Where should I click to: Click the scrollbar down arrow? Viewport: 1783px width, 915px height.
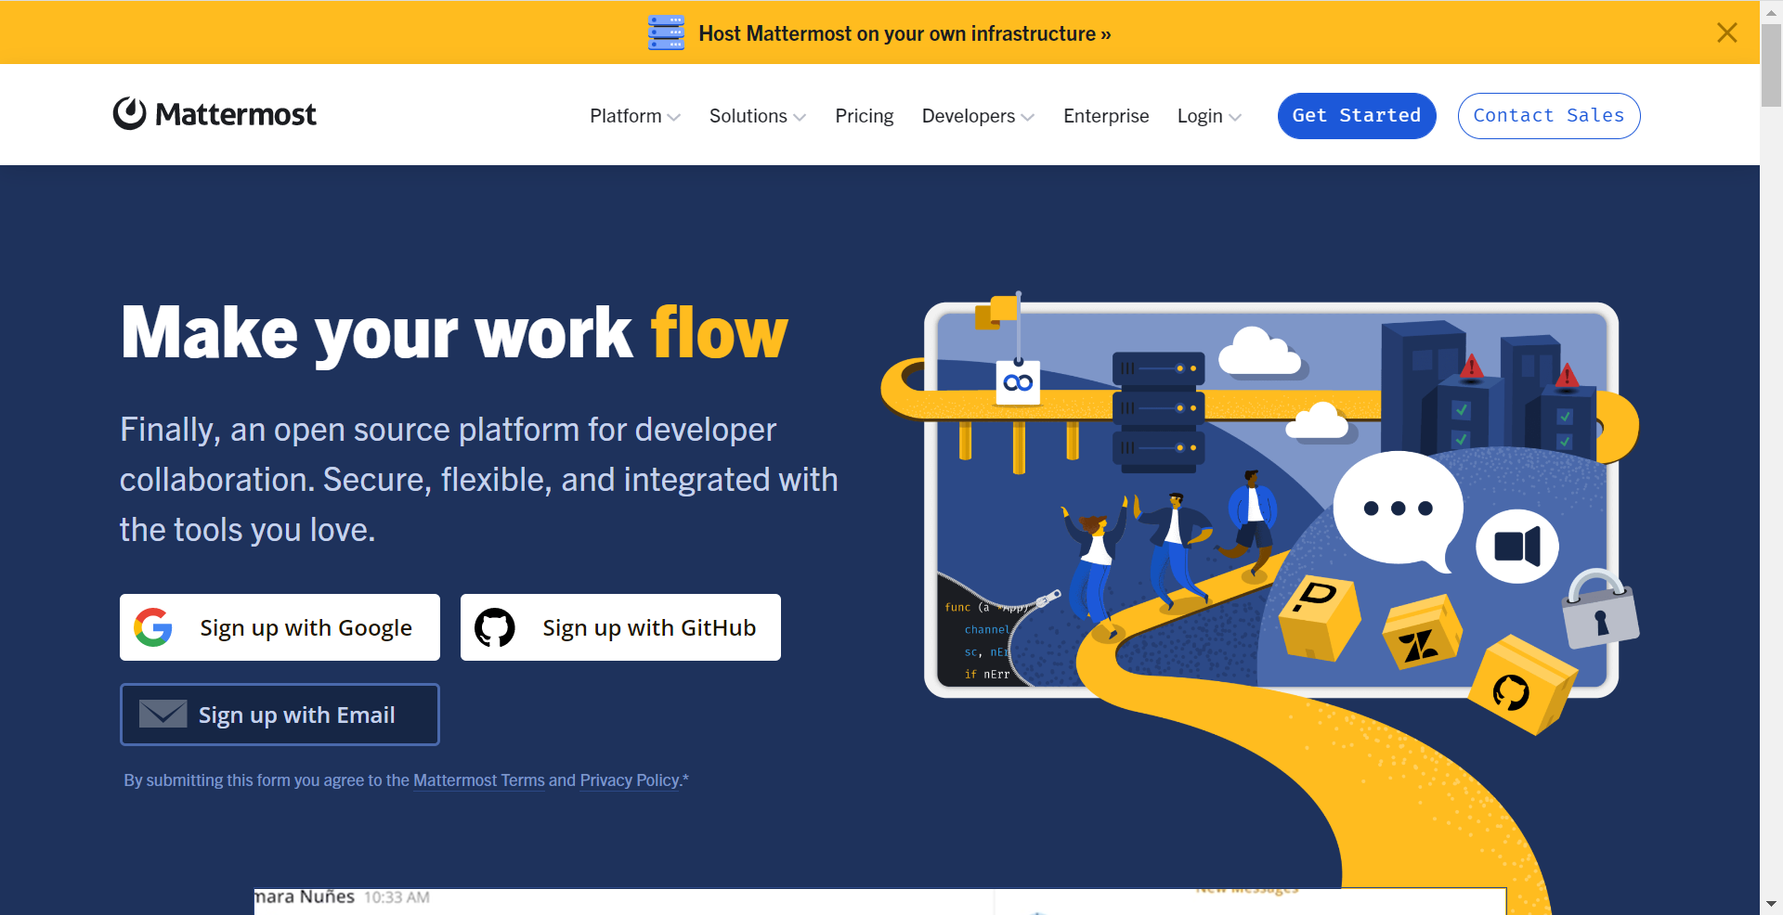point(1771,903)
